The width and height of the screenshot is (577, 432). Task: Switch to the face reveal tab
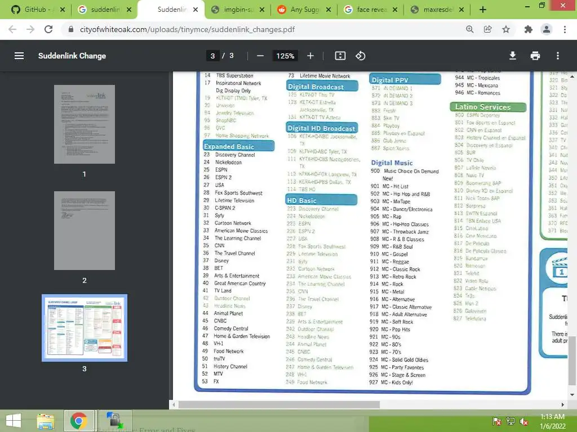coord(370,10)
